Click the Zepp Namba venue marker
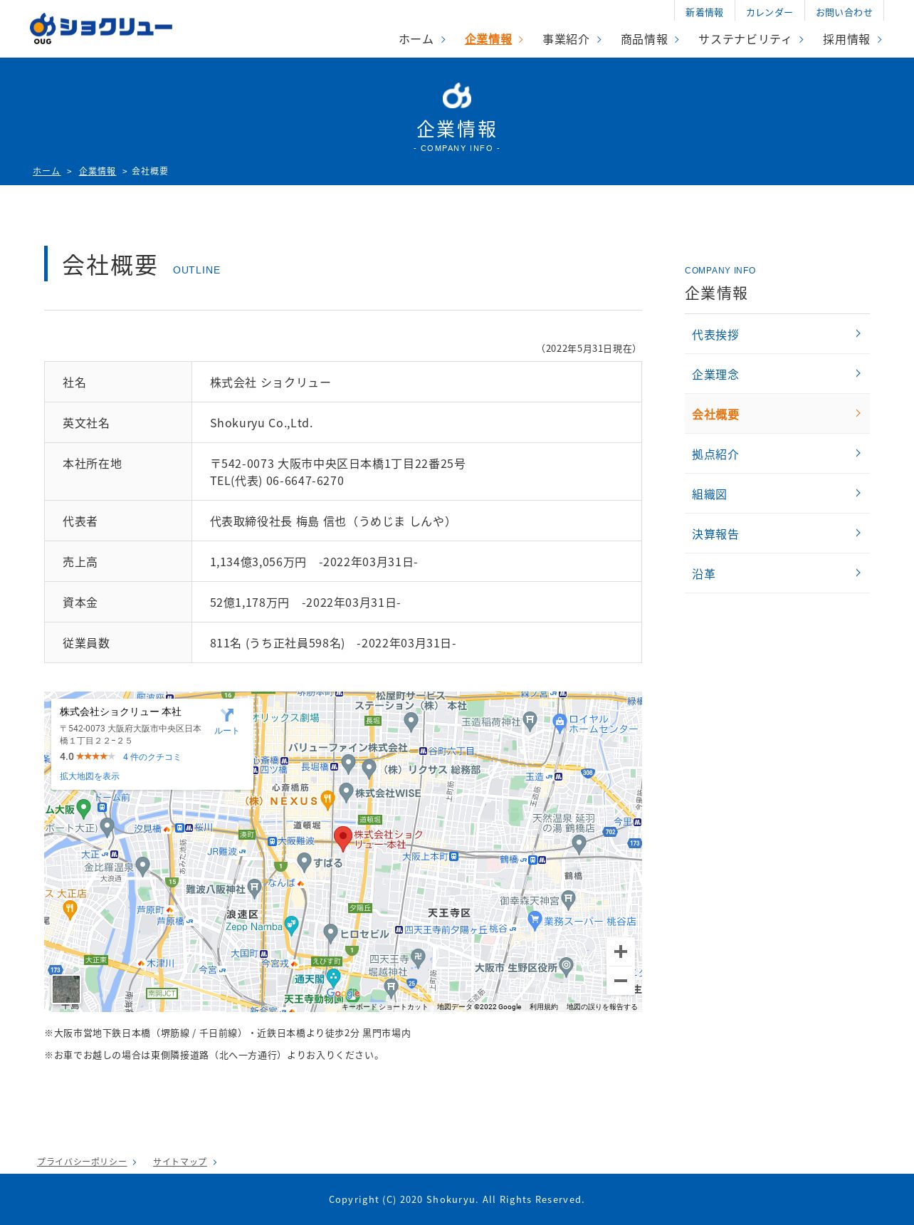Screen dimensions: 914x1225 pyautogui.click(x=291, y=924)
